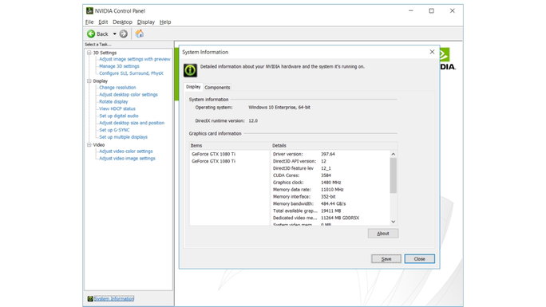546x307 pixels.
Task: Click the Direct3D API version row
Action: 330,161
